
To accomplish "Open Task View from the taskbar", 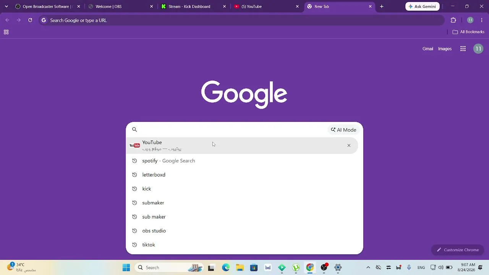I will coord(211,267).
